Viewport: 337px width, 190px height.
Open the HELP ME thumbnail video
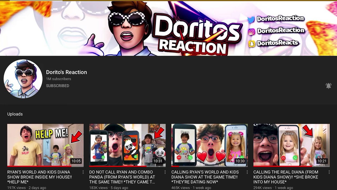pos(46,145)
